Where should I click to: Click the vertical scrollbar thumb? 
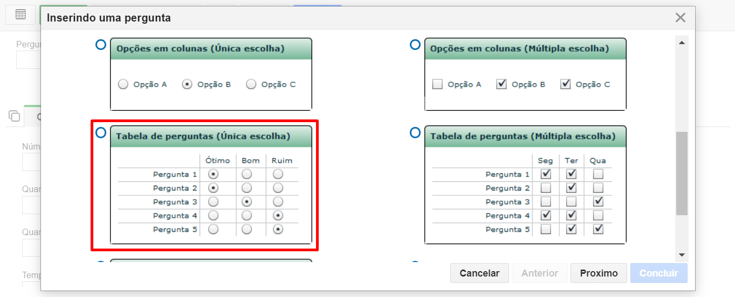(x=682, y=173)
